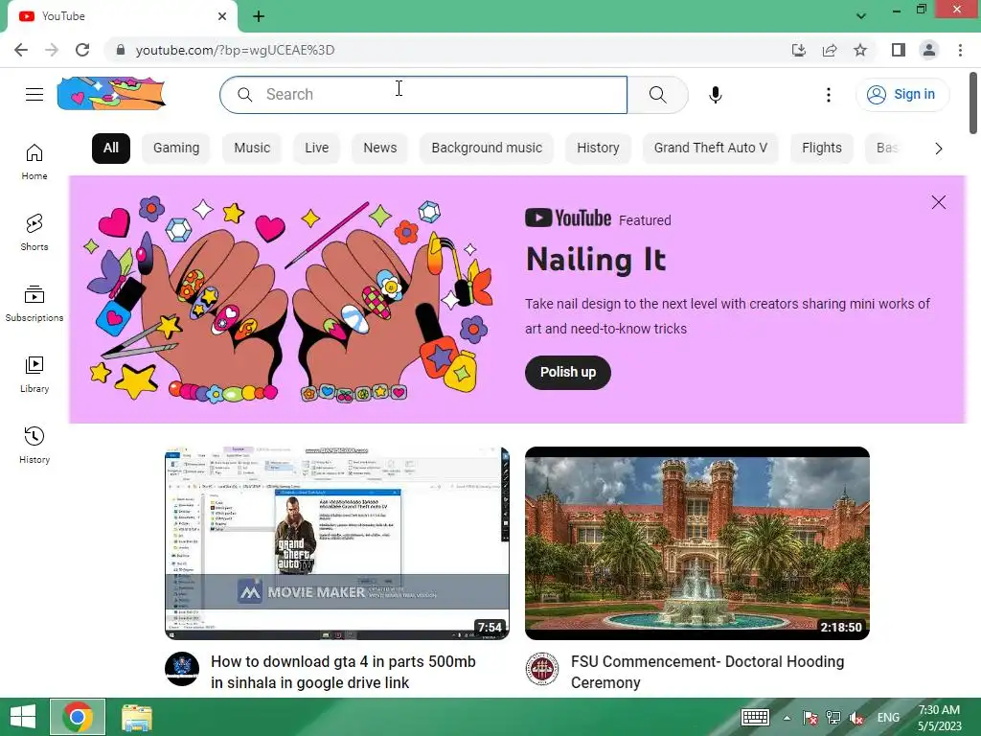Open the tab search dropdown chevron
981x736 pixels.
point(861,16)
